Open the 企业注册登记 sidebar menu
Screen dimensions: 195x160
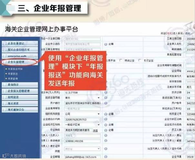20,44
